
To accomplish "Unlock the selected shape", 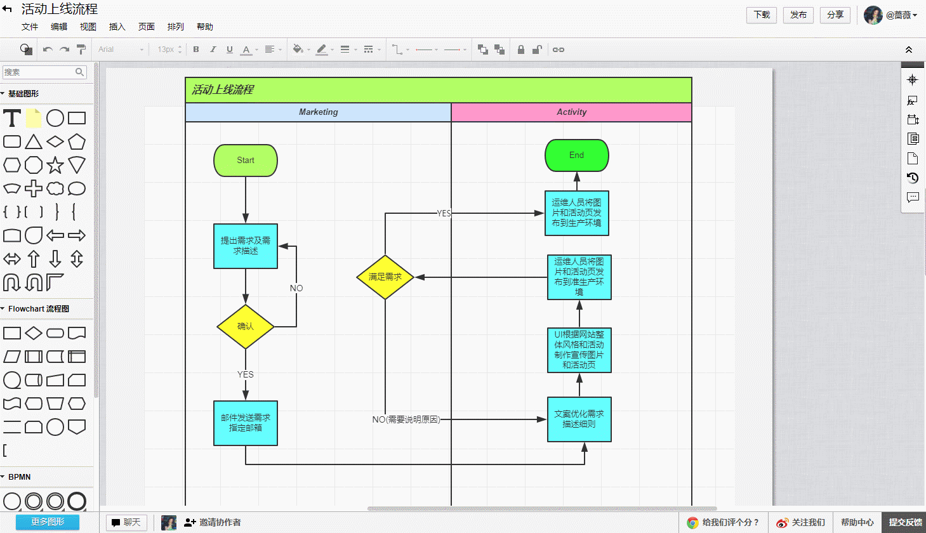I will 537,49.
